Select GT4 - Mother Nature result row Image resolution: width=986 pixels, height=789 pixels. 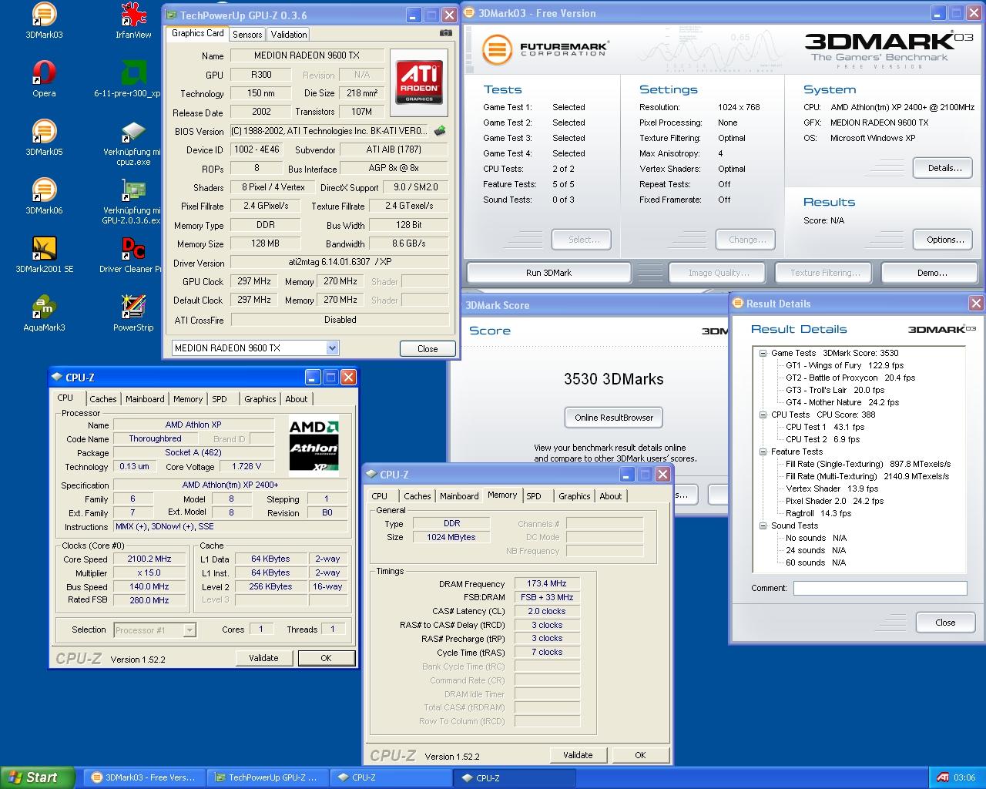pos(842,402)
